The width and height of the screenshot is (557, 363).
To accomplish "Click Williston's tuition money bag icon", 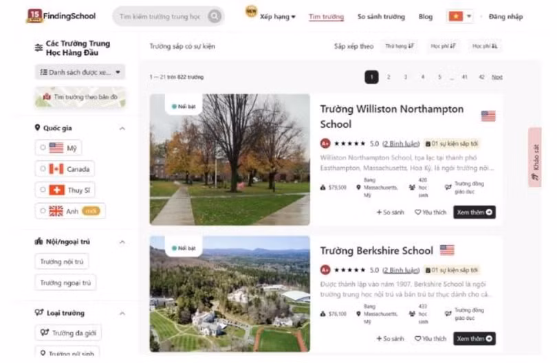I will click(323, 187).
